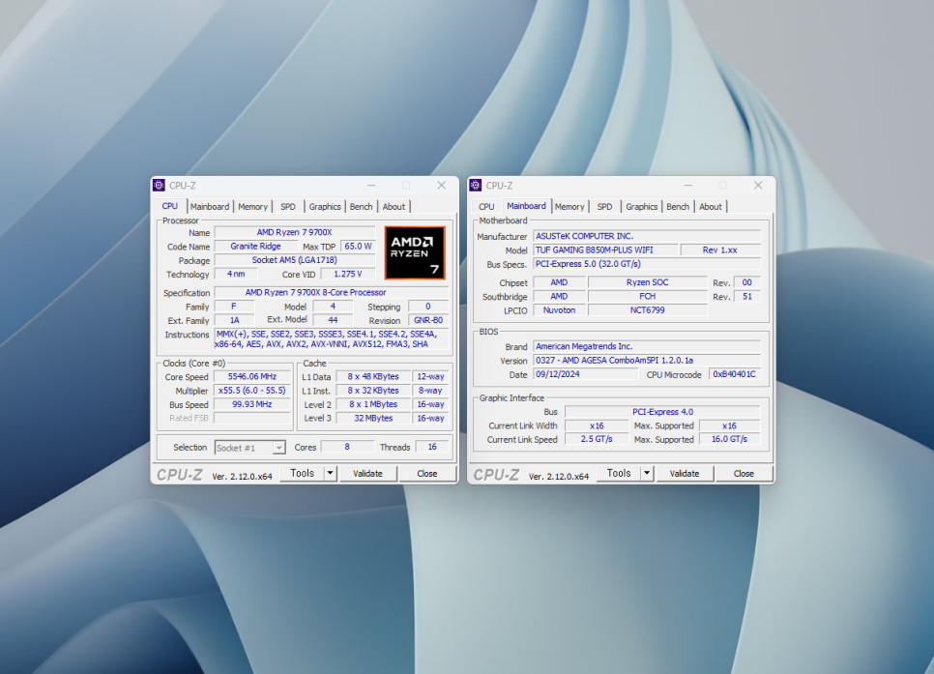The width and height of the screenshot is (934, 674).
Task: Click Validate button in left CPU-Z window
Action: pos(367,473)
